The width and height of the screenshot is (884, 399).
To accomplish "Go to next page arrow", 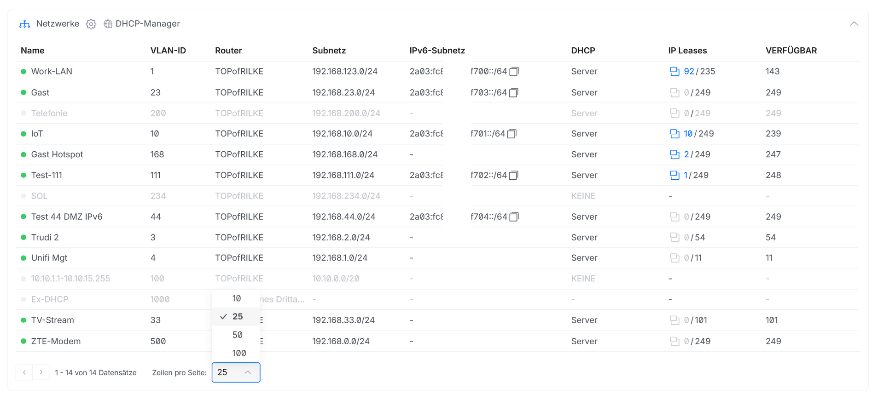I will coord(41,372).
